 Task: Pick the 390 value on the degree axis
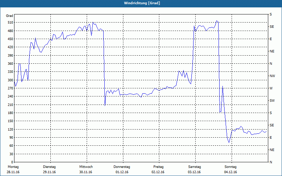(x=11, y=56)
